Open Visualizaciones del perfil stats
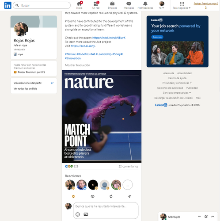This screenshot has width=220, height=221. pyautogui.click(x=34, y=83)
